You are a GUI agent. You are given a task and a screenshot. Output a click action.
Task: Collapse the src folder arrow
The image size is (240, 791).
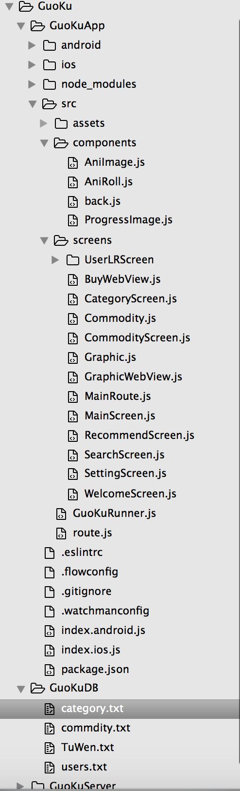(x=33, y=104)
